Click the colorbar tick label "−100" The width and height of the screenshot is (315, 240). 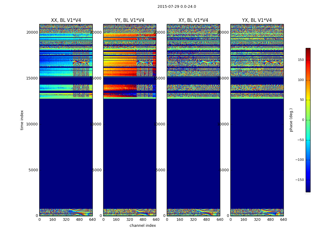pos(299,160)
